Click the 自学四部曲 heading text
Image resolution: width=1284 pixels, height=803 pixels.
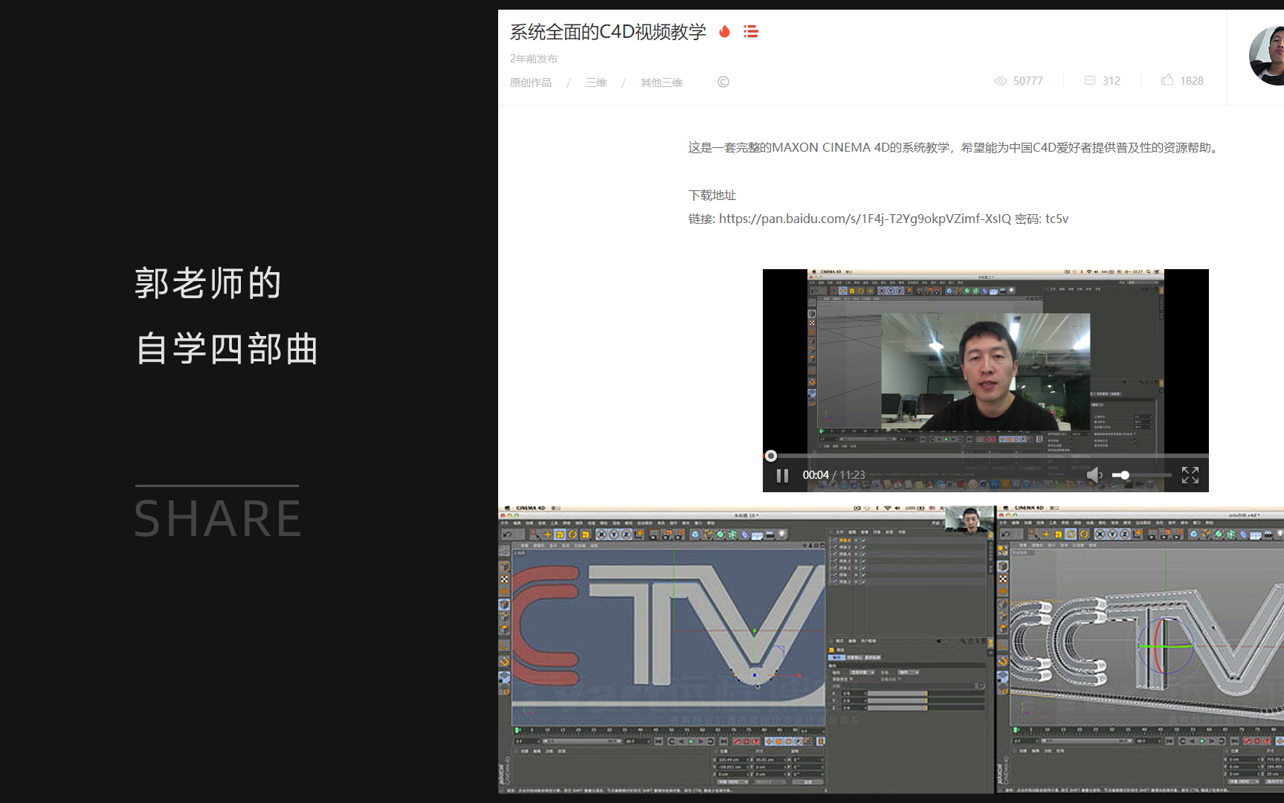tap(227, 349)
